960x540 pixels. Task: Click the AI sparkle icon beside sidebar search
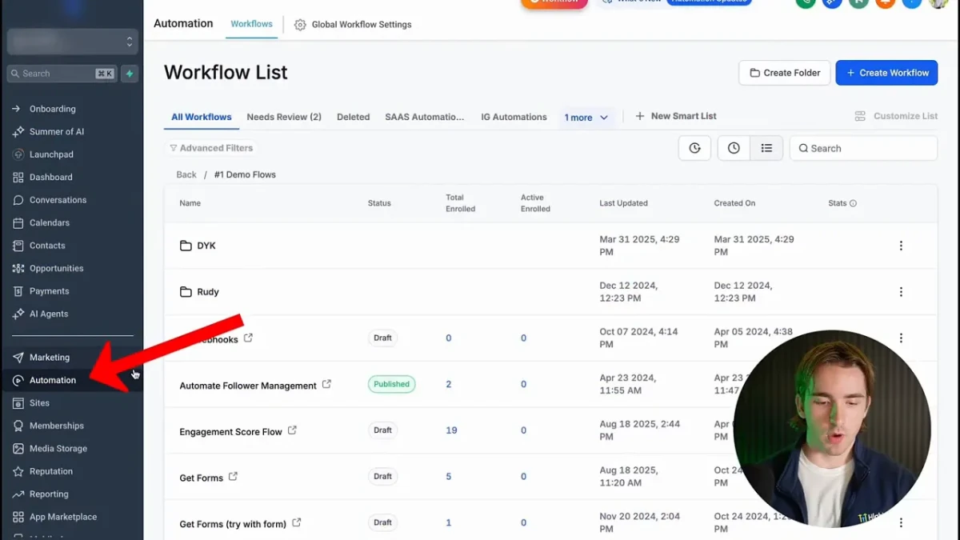(x=130, y=74)
